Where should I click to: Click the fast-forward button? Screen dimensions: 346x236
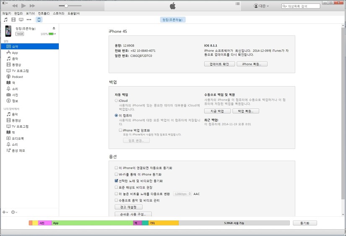tap(32, 6)
